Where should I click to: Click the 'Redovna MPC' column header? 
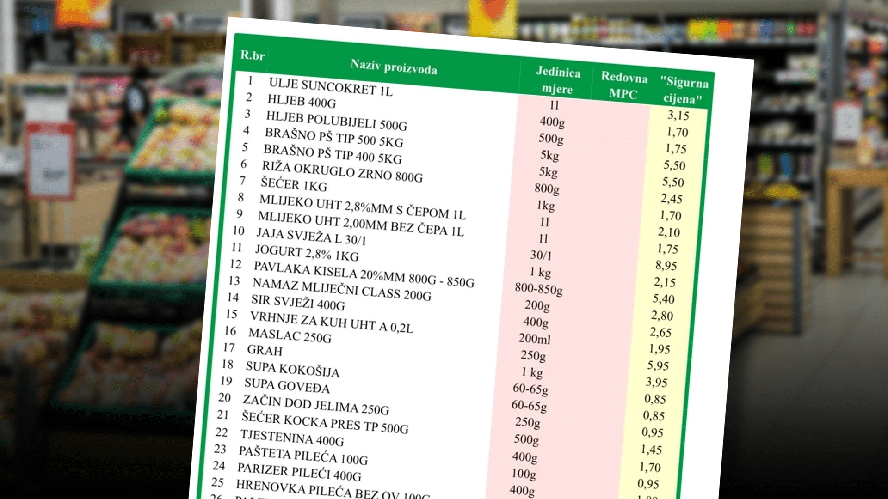coord(624,85)
